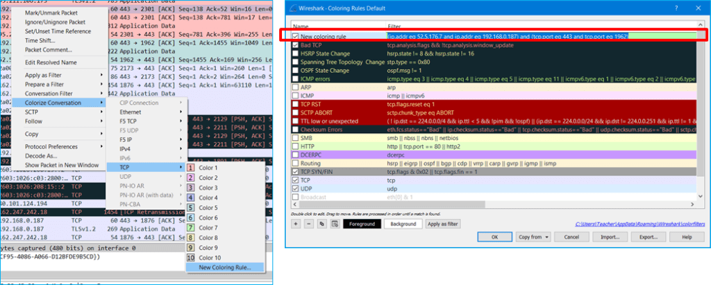Click the question mark help title button
This screenshot has width=711, height=285.
click(x=676, y=8)
